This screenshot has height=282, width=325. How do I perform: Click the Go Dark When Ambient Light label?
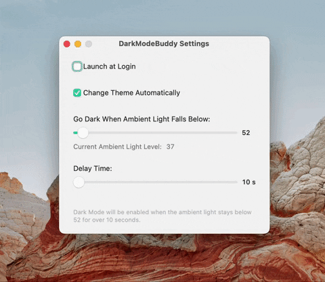click(x=142, y=119)
